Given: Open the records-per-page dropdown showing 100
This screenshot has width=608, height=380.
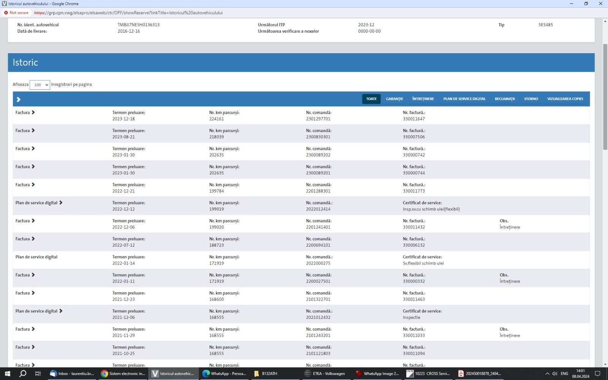Looking at the screenshot, I should 40,85.
